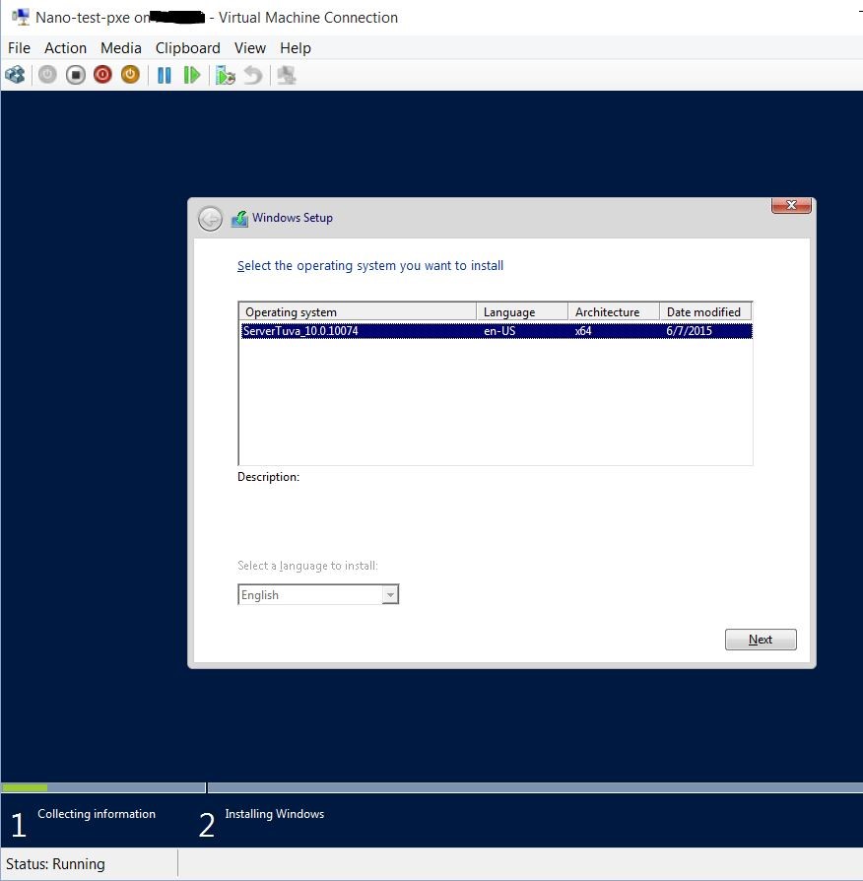863x881 pixels.
Task: Select the ServerTuva_10.0.10074 row
Action: pos(497,331)
